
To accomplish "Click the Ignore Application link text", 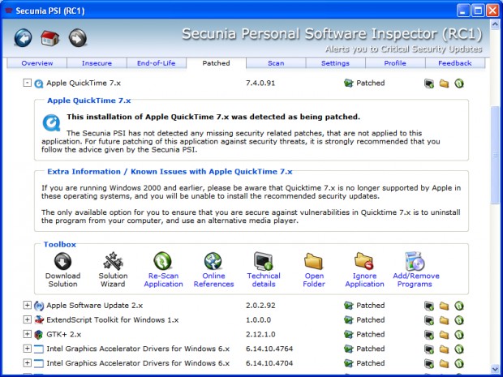I will coord(364,280).
